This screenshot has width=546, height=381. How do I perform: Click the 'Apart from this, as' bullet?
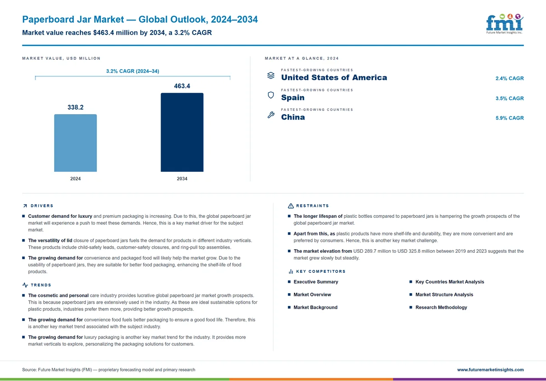coord(401,237)
